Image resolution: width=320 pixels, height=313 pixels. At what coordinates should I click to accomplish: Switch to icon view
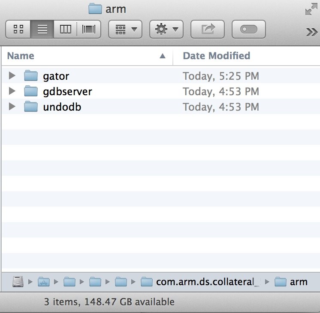pos(18,29)
